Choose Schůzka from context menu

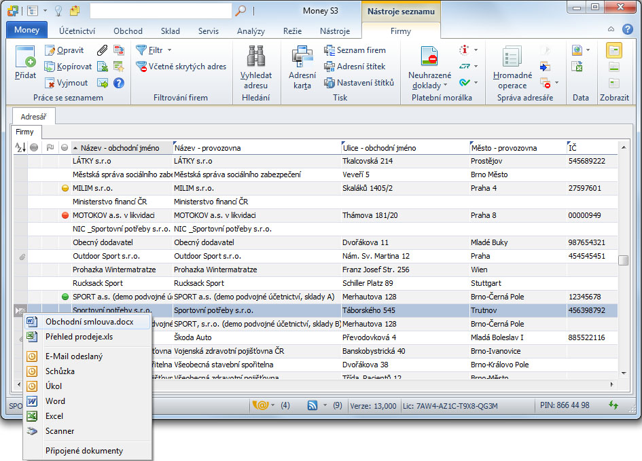pyautogui.click(x=87, y=371)
